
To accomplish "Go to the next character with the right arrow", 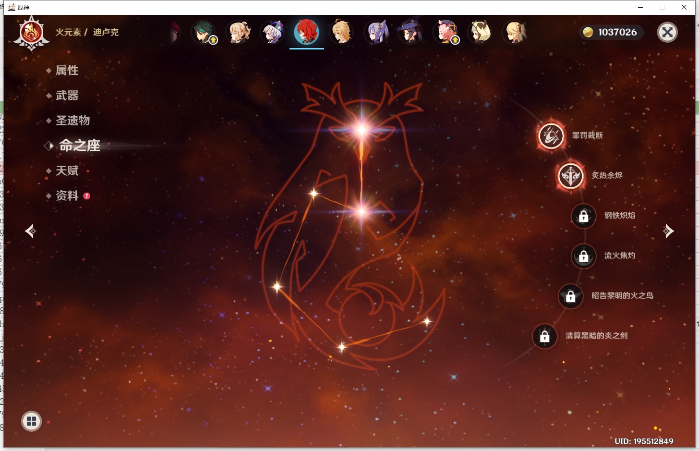I will pyautogui.click(x=668, y=231).
